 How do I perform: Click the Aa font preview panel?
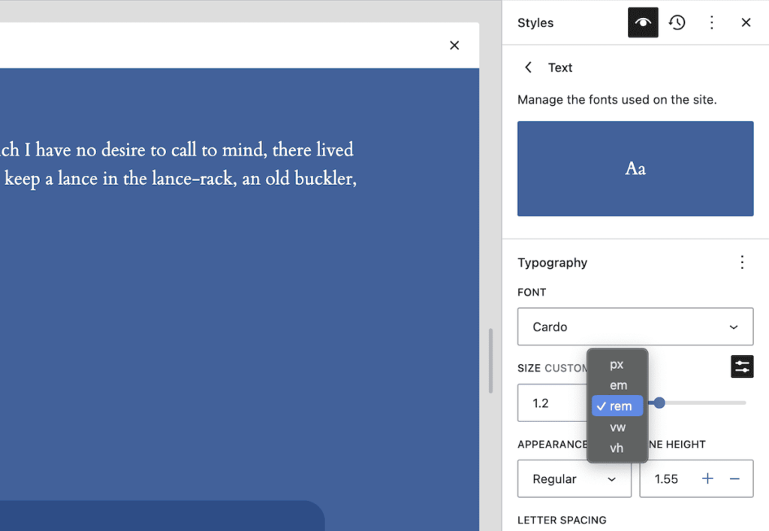(635, 168)
